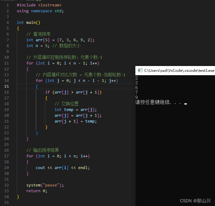This screenshot has width=215, height=206.
Task: Click the console prompt '请按任意键继续. . .'
Action: (158, 102)
